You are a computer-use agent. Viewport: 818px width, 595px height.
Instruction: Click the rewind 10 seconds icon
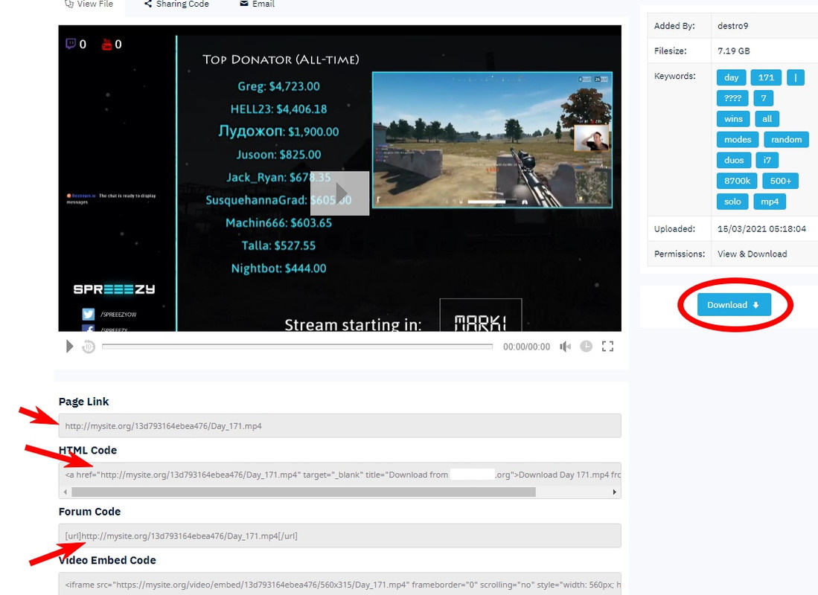(x=89, y=347)
